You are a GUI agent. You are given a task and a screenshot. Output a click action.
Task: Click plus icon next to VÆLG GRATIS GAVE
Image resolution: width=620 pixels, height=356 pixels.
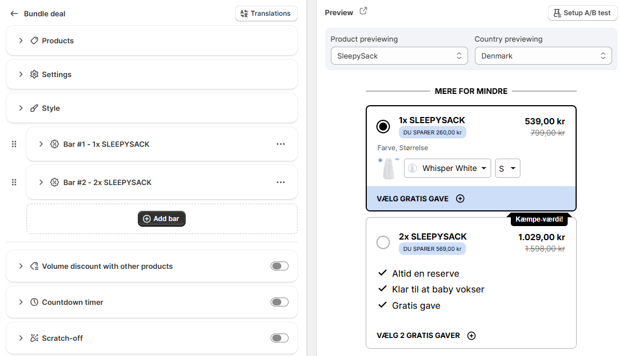[x=460, y=199]
